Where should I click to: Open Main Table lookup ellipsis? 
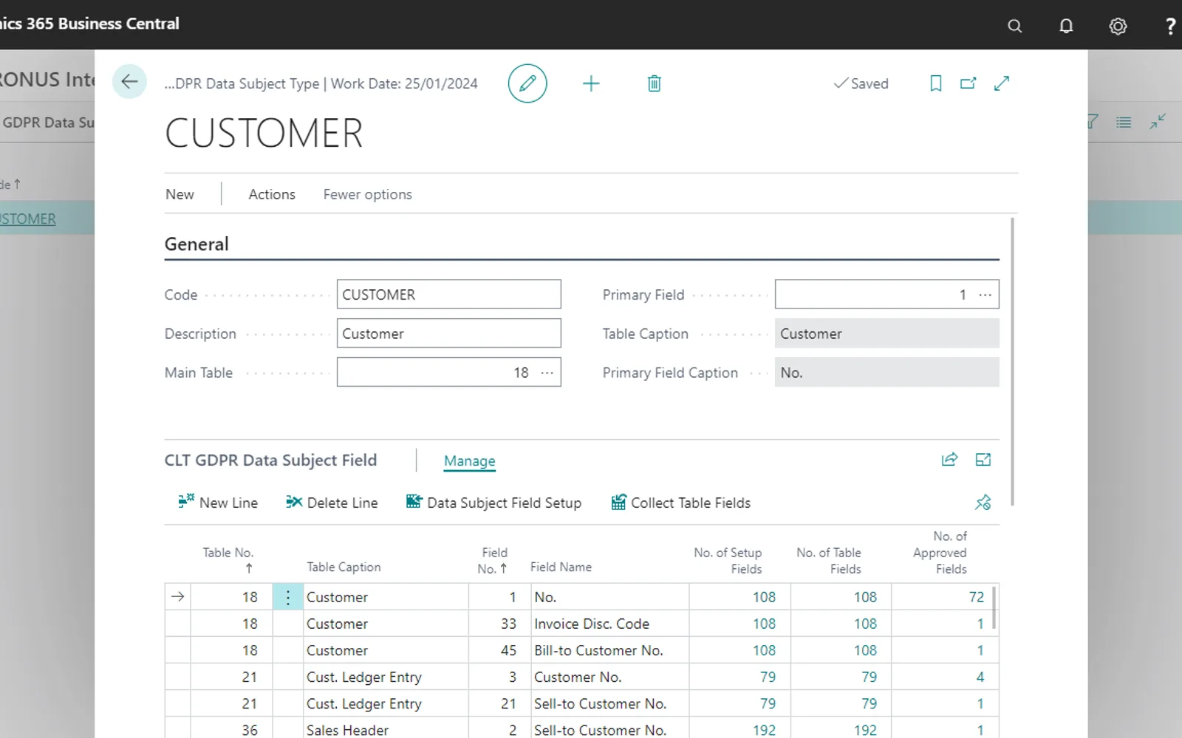coord(547,373)
